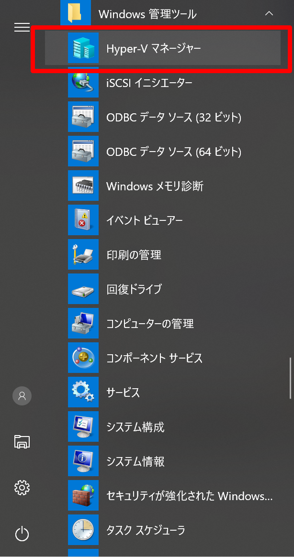294x557 pixels.
Task: Click the Windows メモリ診断 chip icon
Action: pyautogui.click(x=83, y=186)
